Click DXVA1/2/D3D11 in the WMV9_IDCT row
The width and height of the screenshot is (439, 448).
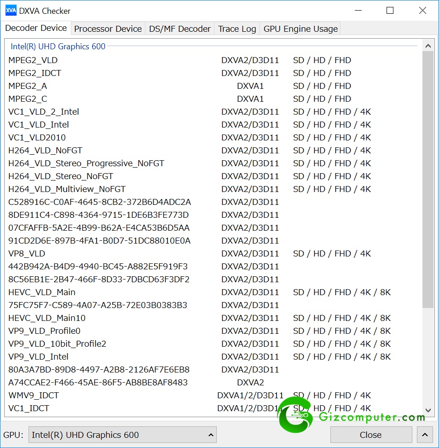[x=250, y=396]
